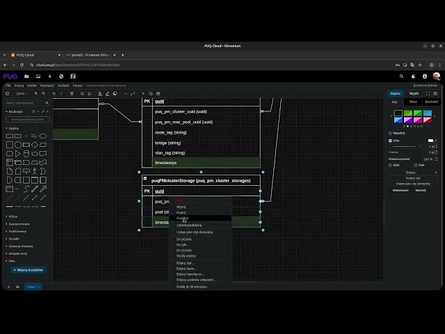
Task: Open the Edytuj... dropdown in Styl panel
Action: tap(413, 173)
